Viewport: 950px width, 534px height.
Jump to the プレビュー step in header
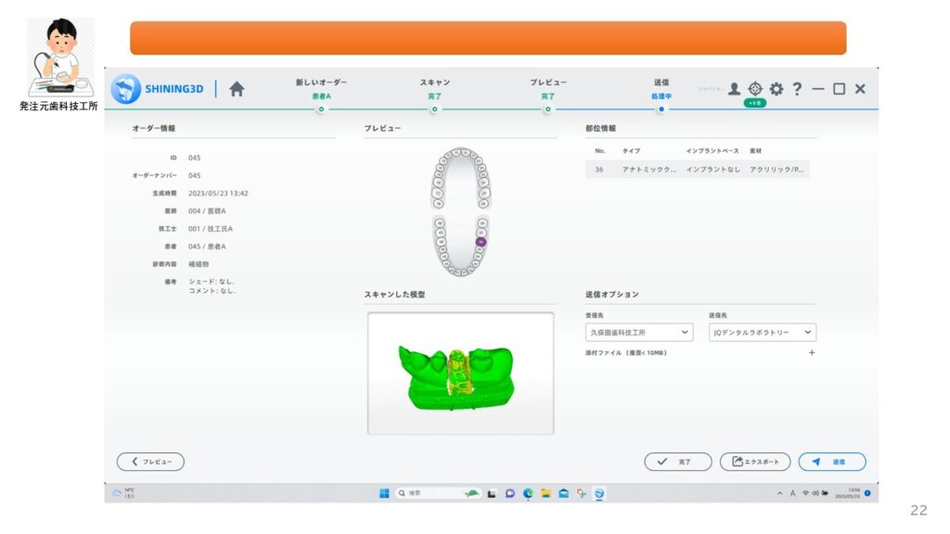pos(548,90)
